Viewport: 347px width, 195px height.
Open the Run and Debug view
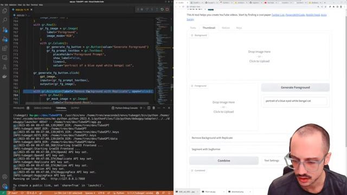[5, 39]
